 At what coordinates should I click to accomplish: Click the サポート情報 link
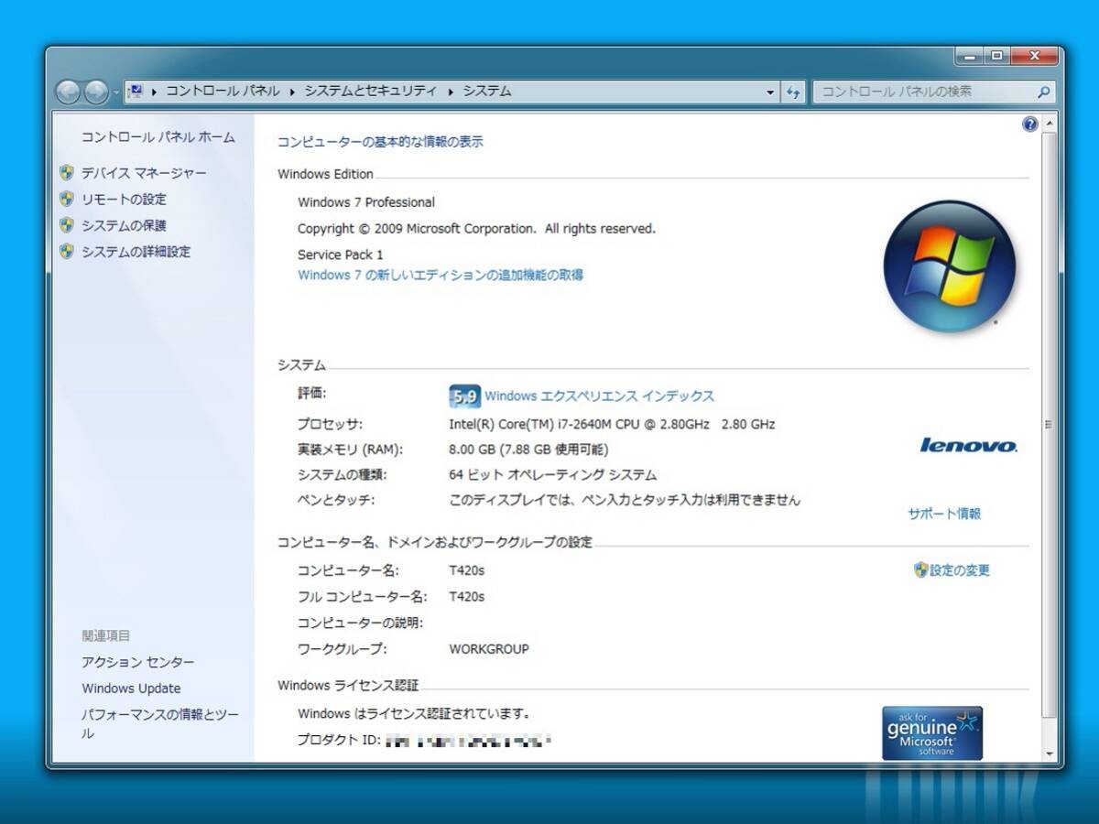[943, 514]
